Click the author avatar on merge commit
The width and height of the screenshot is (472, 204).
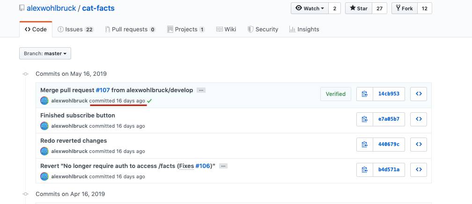[x=44, y=101]
